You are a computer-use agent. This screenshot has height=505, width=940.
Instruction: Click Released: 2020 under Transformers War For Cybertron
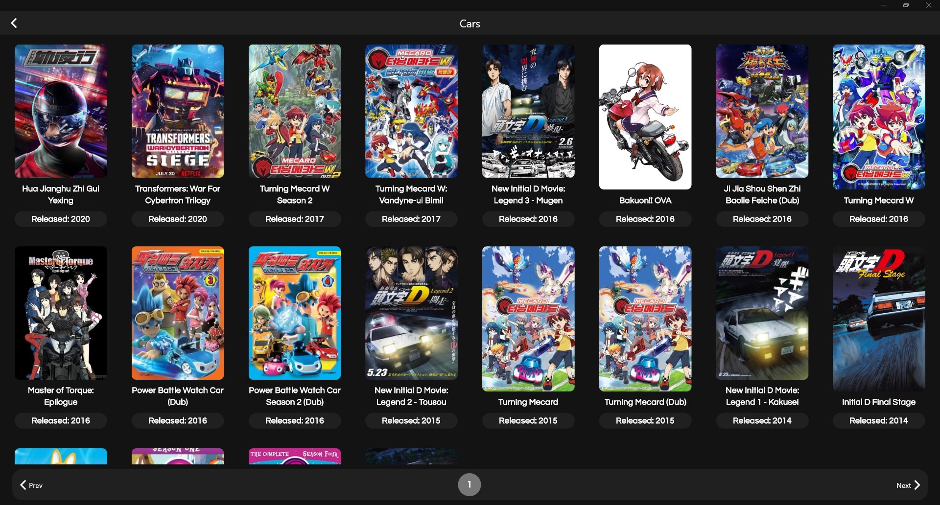pos(178,219)
